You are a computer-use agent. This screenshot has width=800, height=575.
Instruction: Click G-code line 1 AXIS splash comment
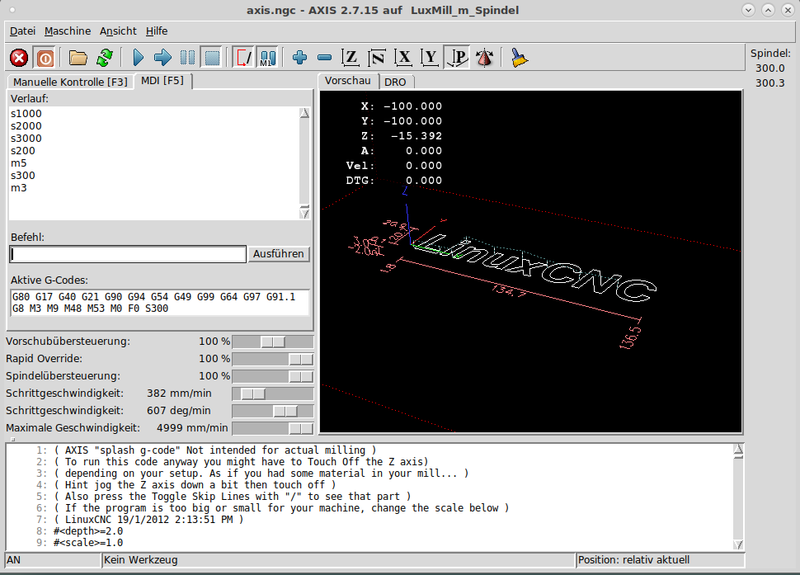coord(214,450)
